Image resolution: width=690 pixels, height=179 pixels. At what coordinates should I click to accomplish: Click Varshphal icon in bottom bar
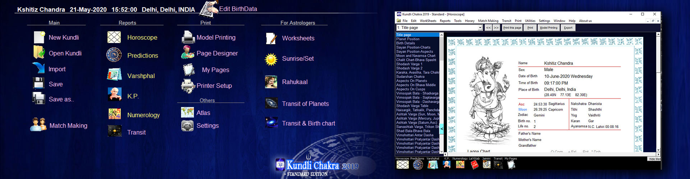point(433,164)
